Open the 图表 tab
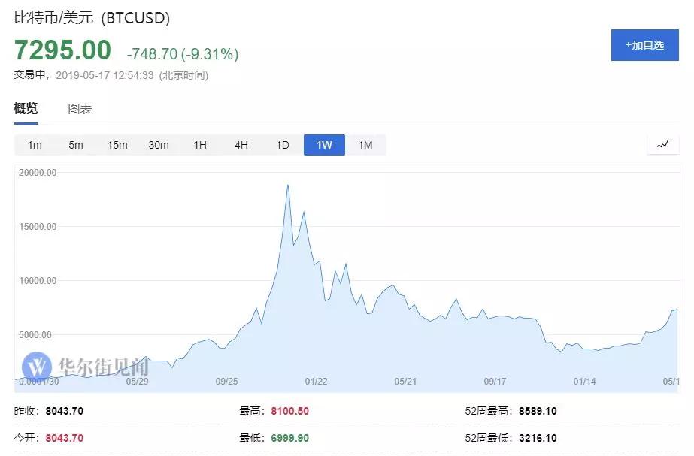This screenshot has width=694, height=456. (80, 109)
